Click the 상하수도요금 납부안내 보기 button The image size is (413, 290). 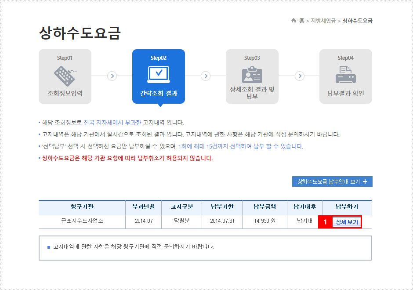tap(332, 181)
